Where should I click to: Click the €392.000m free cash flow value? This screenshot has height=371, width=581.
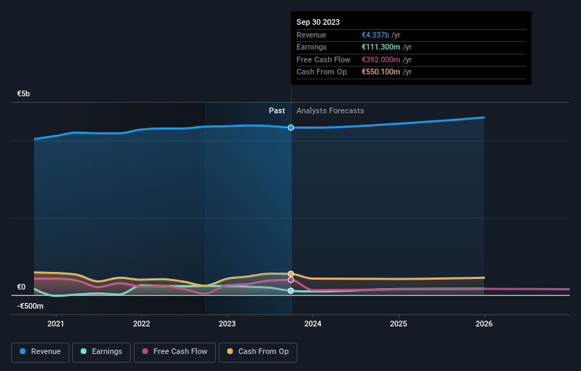coord(381,59)
